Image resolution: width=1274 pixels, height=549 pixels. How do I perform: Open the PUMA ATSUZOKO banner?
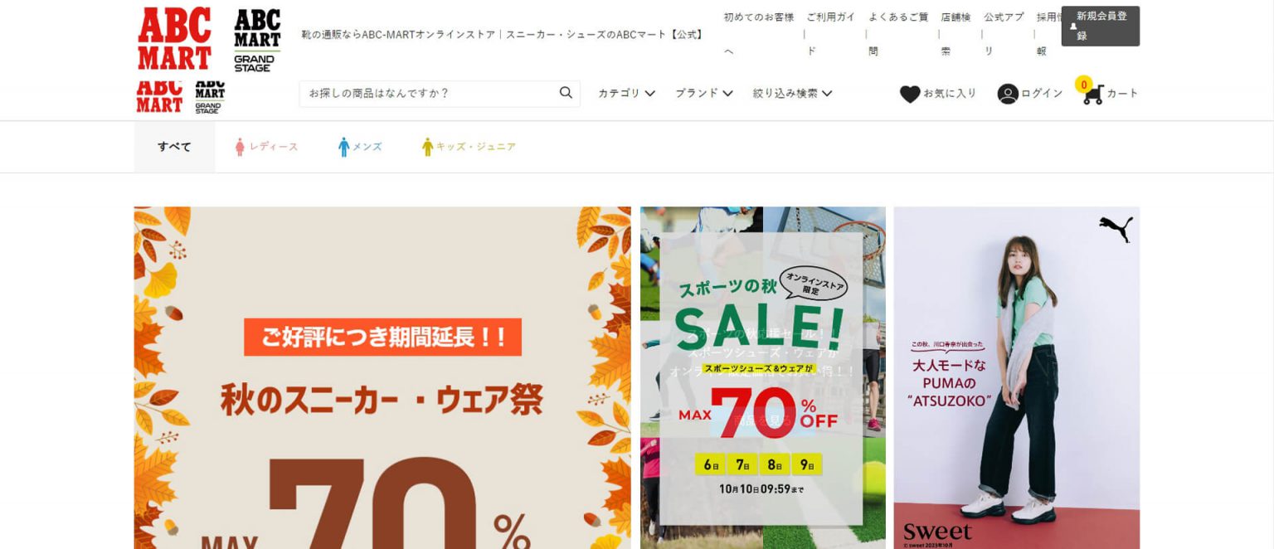click(1016, 377)
